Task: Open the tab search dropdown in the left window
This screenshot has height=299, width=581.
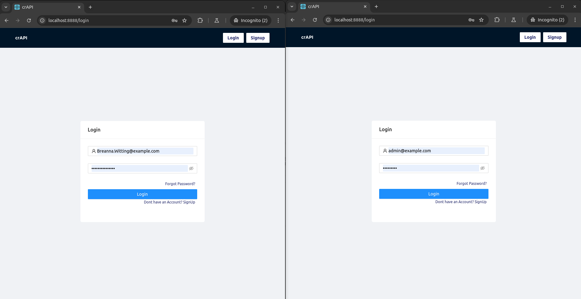Action: 6,7
